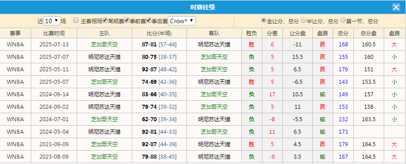406x164 pixels.
Task: Click the 79-88 score on 2023-08-09
Action: tap(149, 157)
